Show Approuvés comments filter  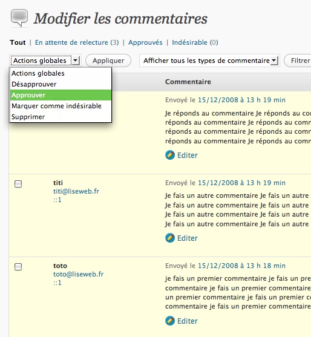pyautogui.click(x=145, y=42)
